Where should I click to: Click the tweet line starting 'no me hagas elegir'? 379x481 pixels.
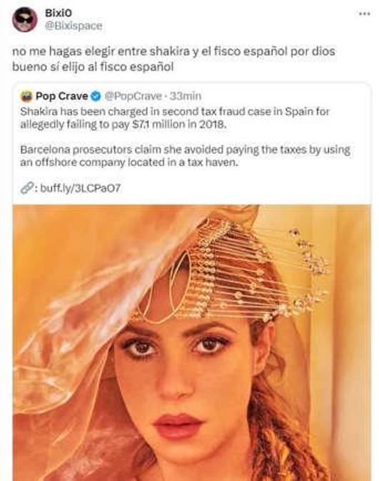173,51
